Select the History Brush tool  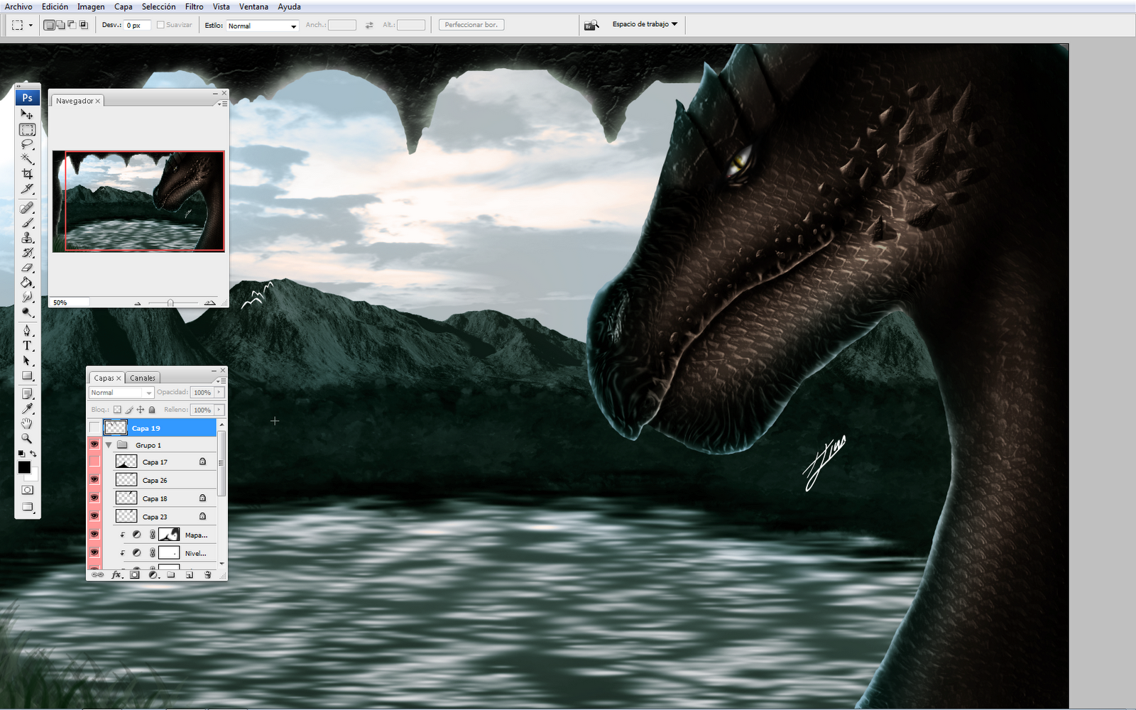pyautogui.click(x=27, y=253)
